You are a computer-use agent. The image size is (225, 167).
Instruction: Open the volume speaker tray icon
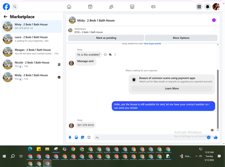click(201, 156)
